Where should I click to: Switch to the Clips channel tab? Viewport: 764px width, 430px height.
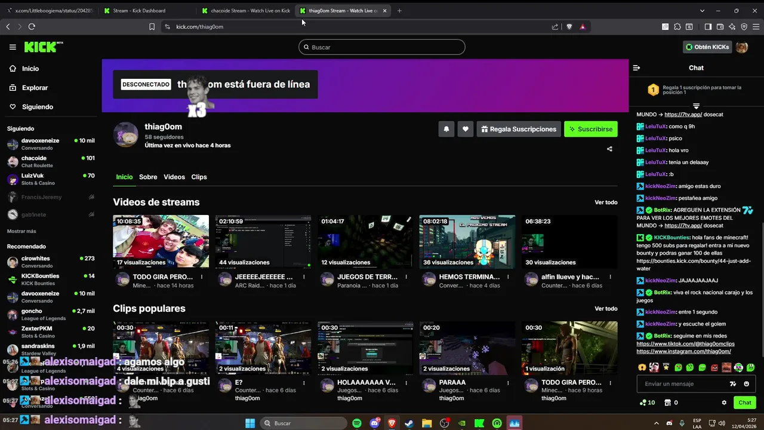(199, 177)
